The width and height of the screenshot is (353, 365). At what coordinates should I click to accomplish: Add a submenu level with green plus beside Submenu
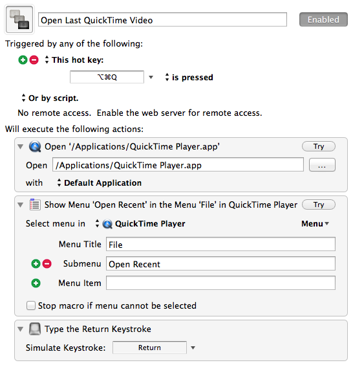36,264
